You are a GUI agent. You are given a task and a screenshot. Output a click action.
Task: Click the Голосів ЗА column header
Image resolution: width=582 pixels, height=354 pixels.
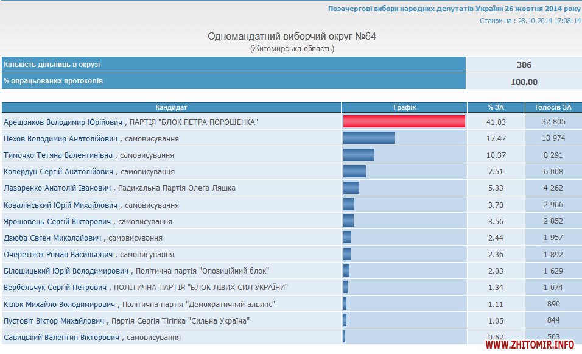553,107
